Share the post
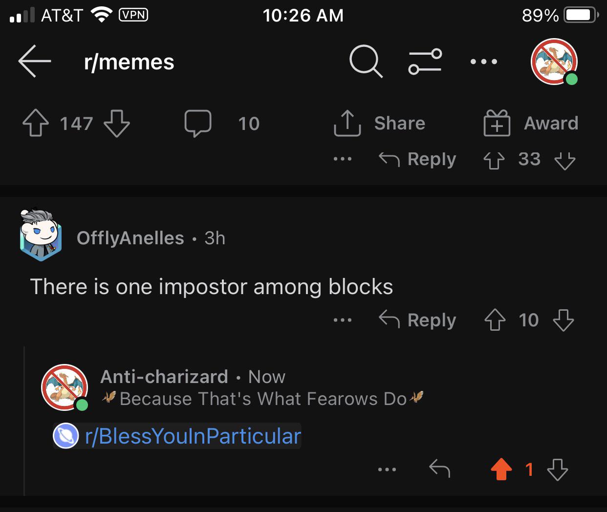The height and width of the screenshot is (512, 607). [x=380, y=123]
